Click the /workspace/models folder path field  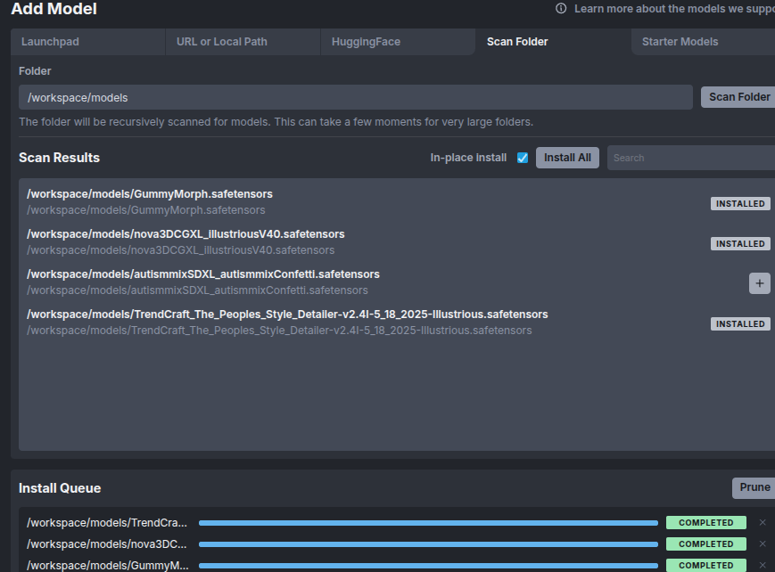pos(355,97)
